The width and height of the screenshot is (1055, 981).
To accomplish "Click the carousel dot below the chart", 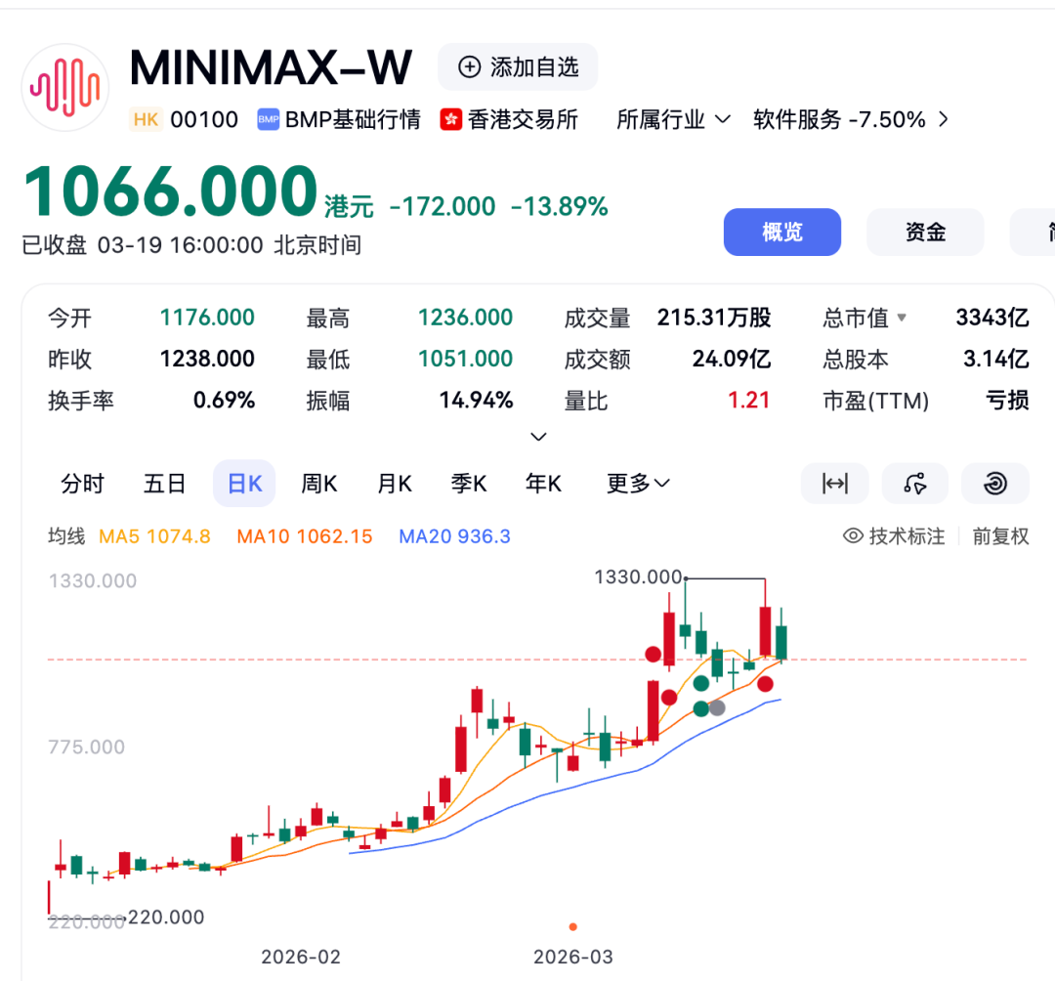I will point(572,926).
